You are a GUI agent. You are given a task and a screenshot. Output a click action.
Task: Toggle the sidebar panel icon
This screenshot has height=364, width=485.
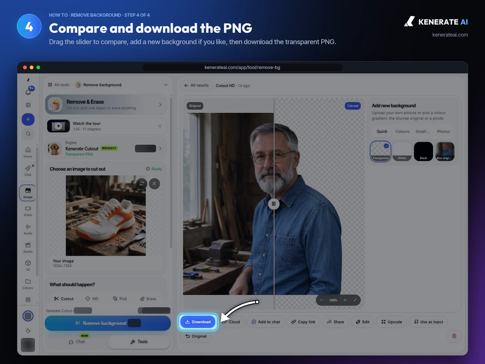pos(28,105)
